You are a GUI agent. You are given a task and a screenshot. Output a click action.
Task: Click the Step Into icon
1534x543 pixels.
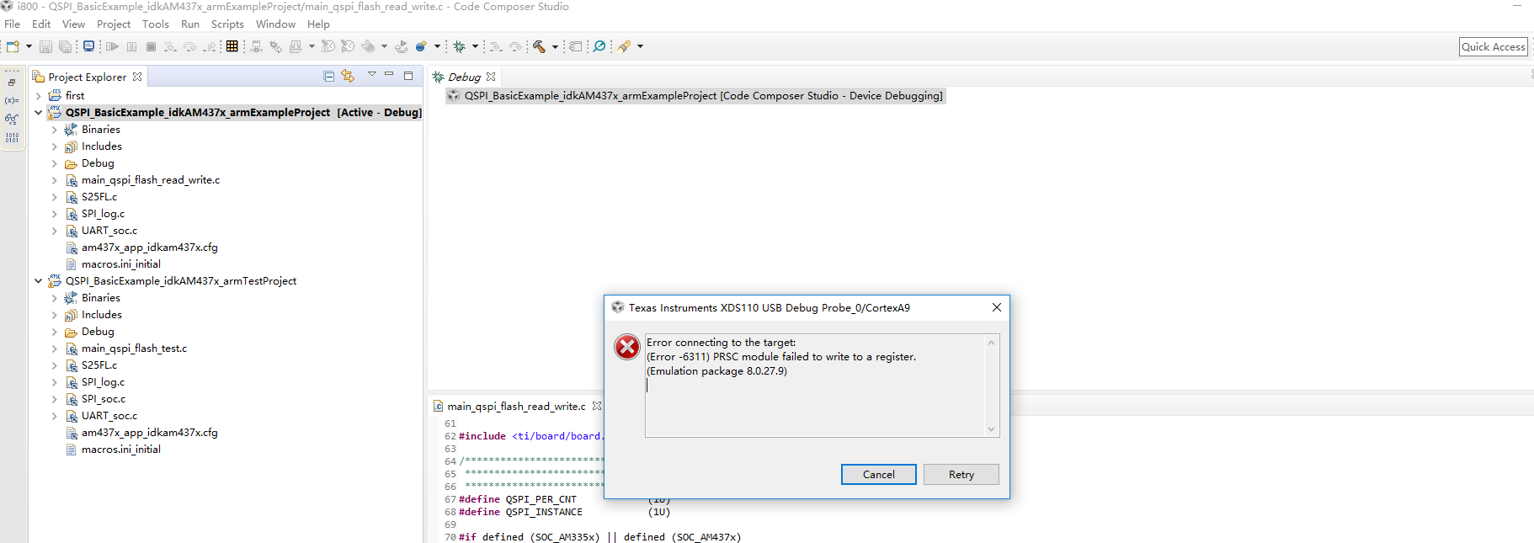170,46
